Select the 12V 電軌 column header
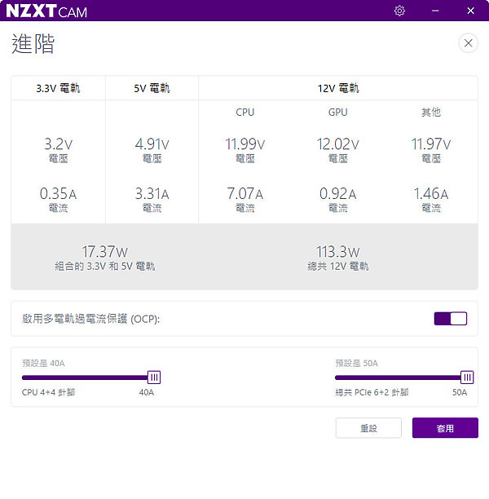The height and width of the screenshot is (499, 489). pyautogui.click(x=338, y=88)
